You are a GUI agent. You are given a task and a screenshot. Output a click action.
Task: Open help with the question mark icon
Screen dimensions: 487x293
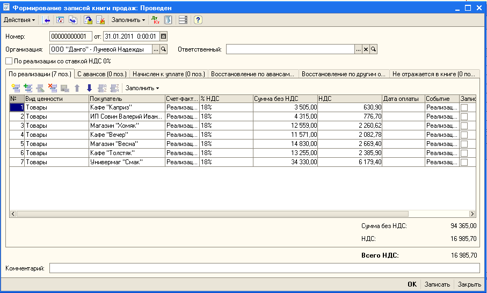198,20
